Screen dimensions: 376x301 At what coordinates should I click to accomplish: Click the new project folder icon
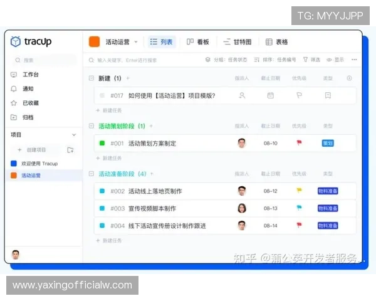tap(70, 150)
